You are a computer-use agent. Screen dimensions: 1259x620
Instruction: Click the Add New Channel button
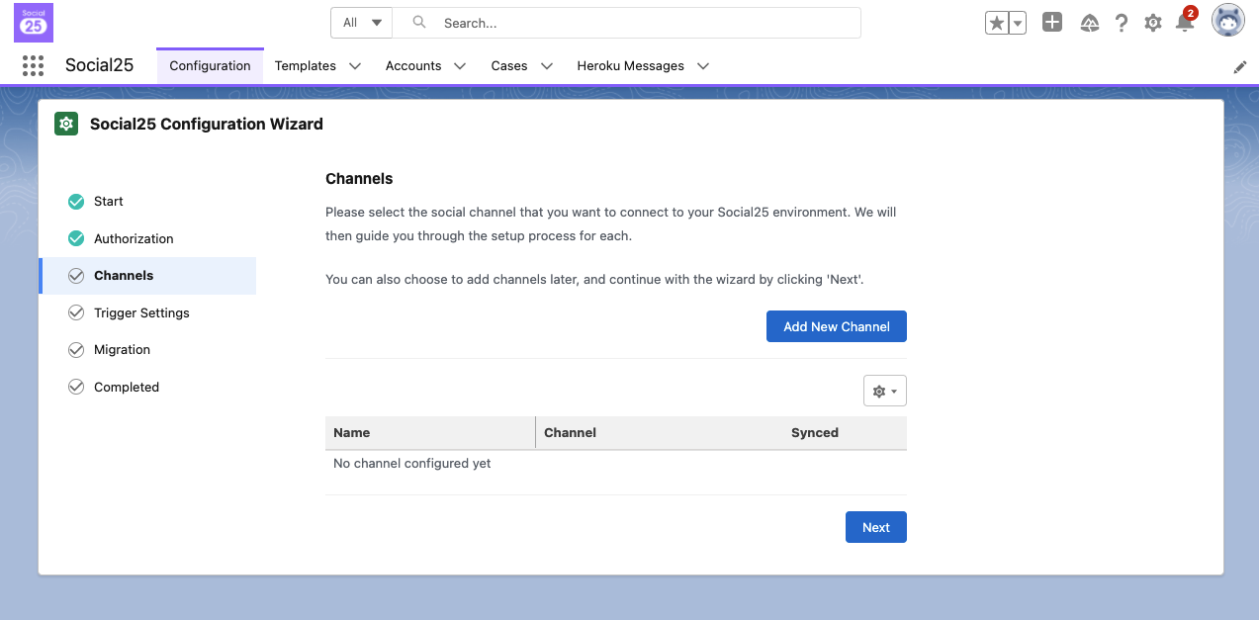coord(836,326)
